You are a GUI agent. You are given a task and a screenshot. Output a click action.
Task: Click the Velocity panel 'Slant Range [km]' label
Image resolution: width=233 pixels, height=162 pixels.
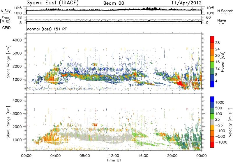point(8,122)
